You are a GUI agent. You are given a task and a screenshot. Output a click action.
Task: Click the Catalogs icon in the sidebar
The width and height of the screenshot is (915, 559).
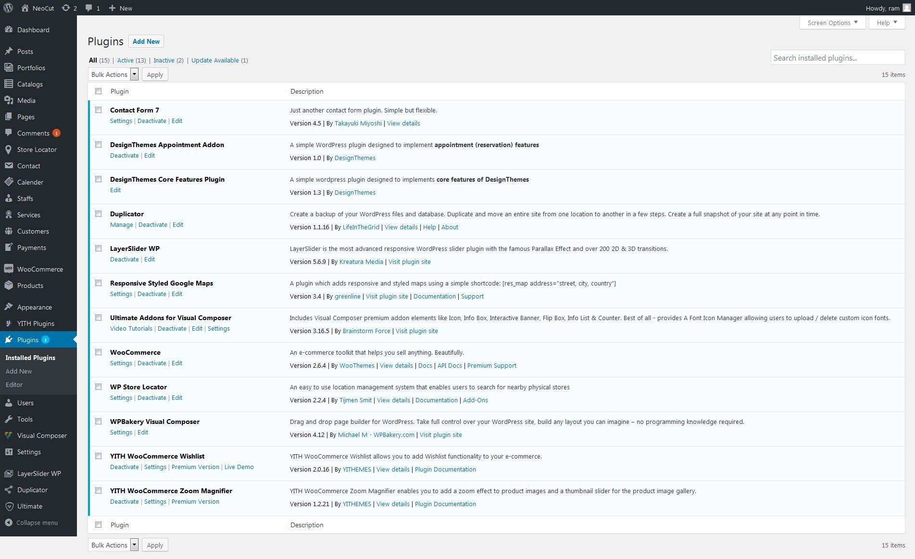click(x=8, y=84)
